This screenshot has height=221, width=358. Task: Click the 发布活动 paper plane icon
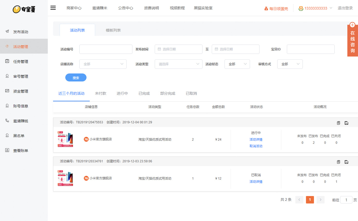(x=7, y=32)
